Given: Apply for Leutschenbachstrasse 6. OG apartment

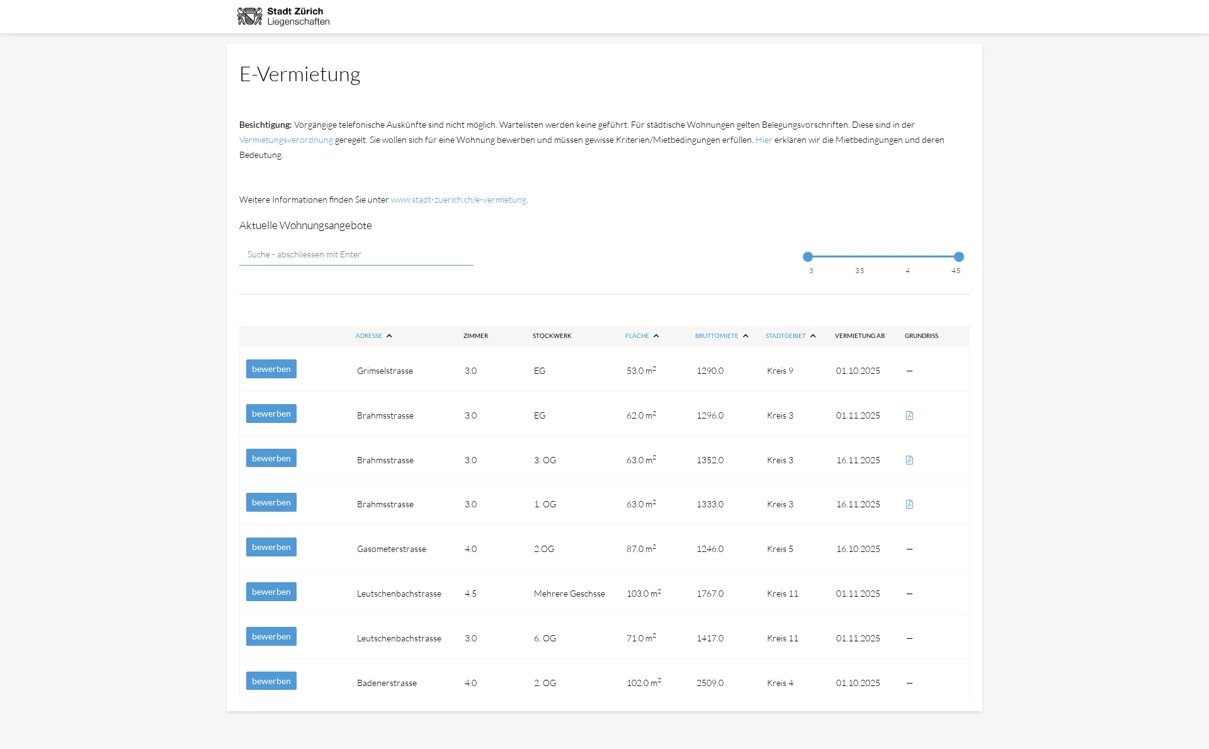Looking at the screenshot, I should click(271, 636).
